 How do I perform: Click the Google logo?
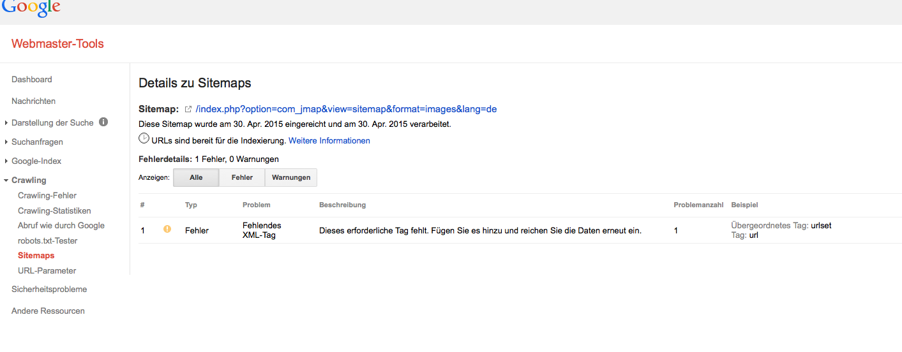(x=31, y=8)
